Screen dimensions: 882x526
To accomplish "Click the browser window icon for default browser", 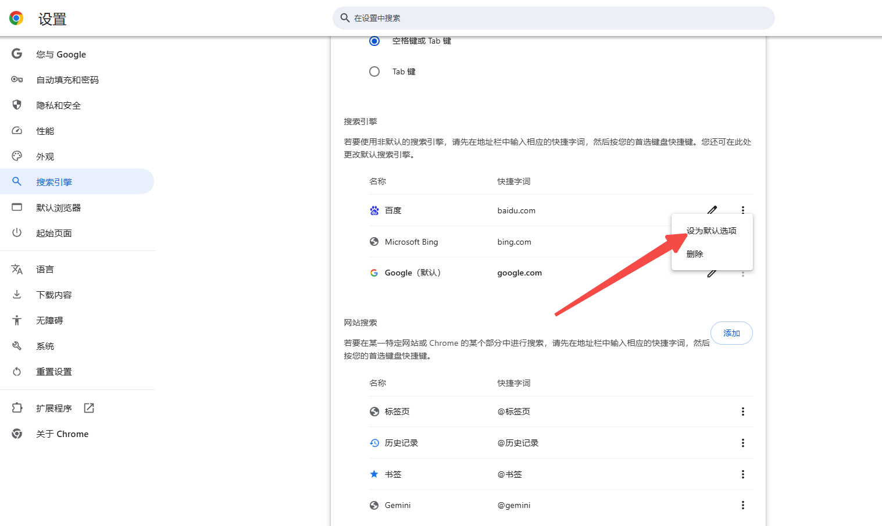I will point(17,207).
